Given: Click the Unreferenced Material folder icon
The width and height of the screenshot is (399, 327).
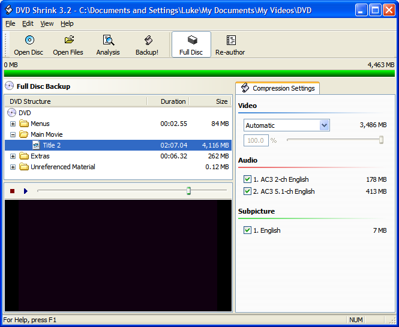Looking at the screenshot, I should pyautogui.click(x=24, y=167).
